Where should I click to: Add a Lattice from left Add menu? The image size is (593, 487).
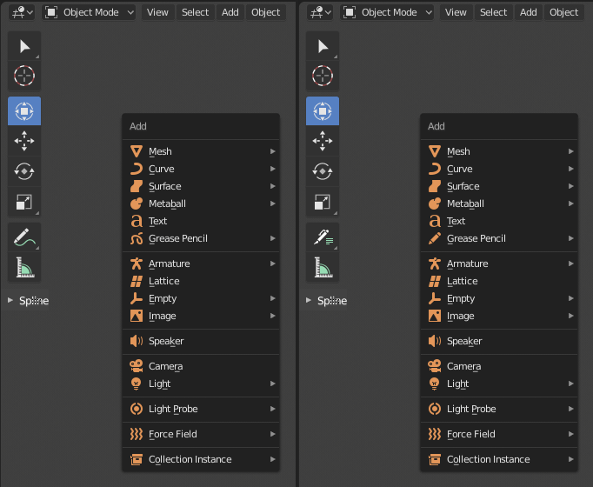201,281
